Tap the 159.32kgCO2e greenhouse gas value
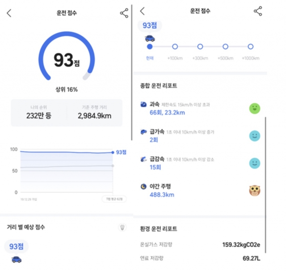The image size is (286, 271). pos(241,245)
